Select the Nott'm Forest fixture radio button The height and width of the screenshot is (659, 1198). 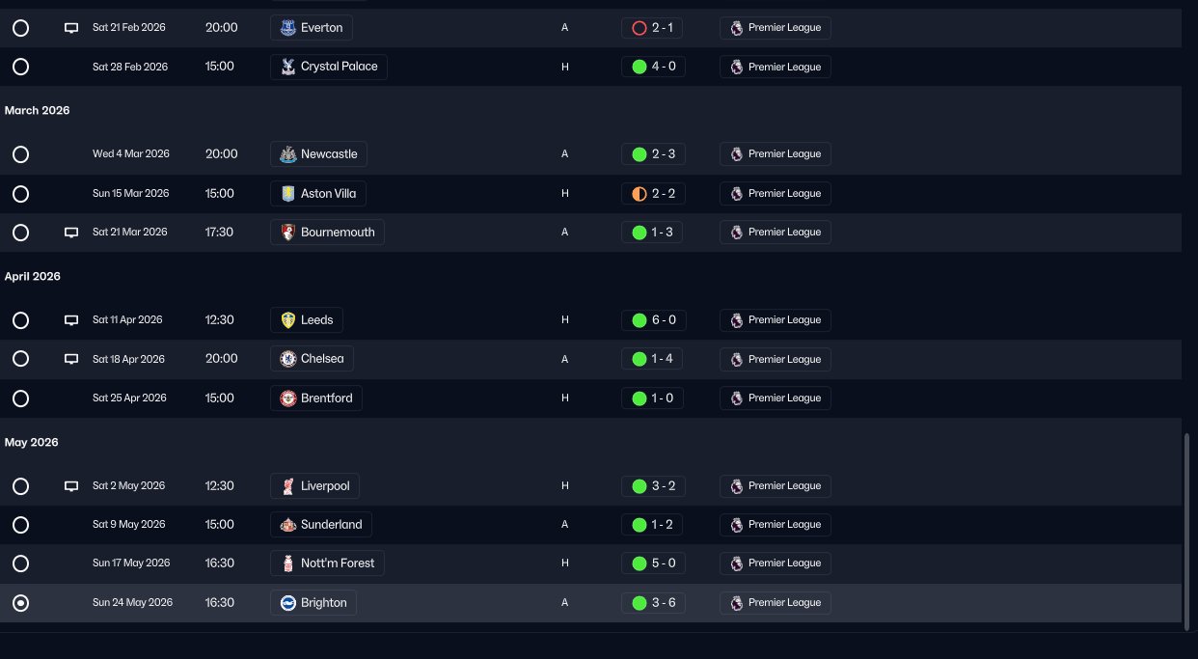20,563
